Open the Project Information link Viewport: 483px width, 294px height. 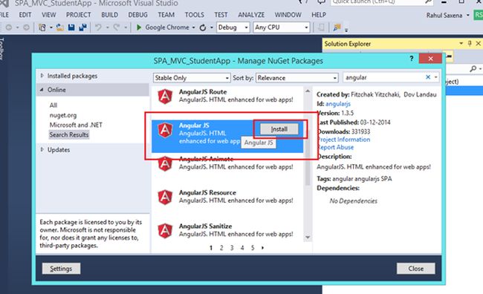(344, 140)
